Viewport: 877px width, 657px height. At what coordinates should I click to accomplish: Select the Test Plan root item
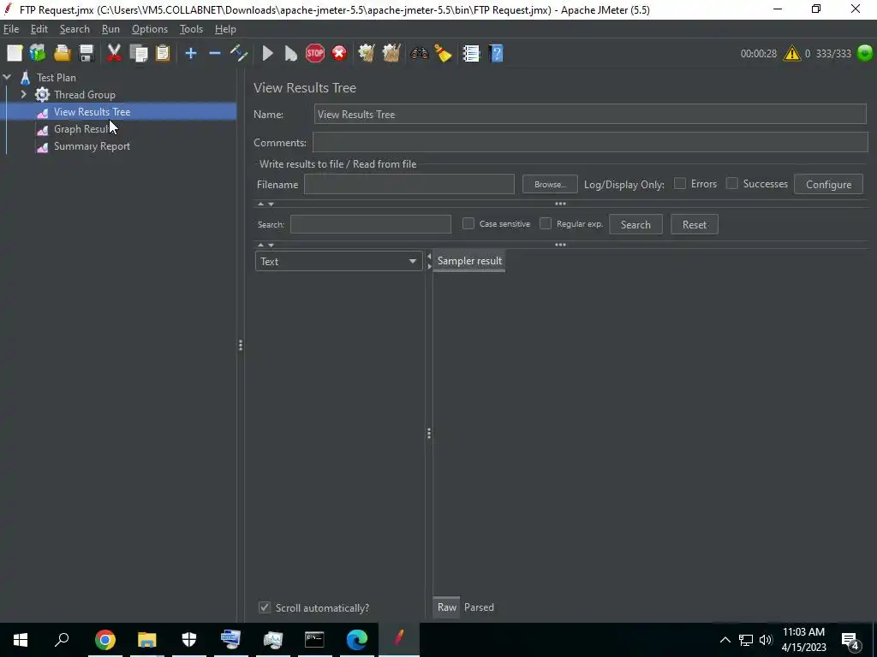click(57, 78)
